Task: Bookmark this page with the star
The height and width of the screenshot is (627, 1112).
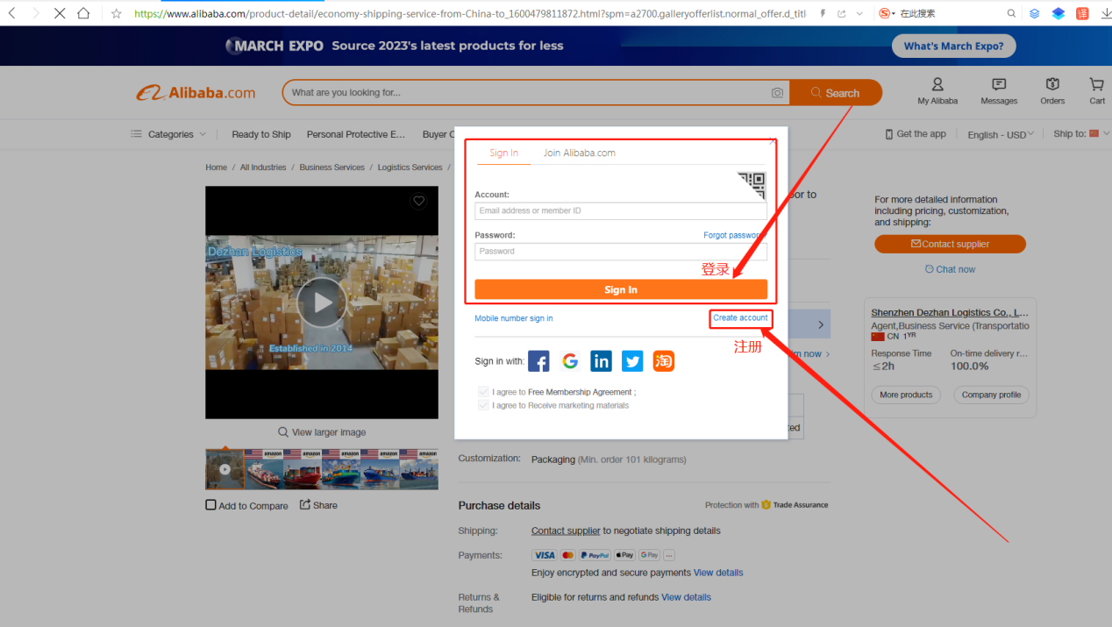Action: pos(116,13)
